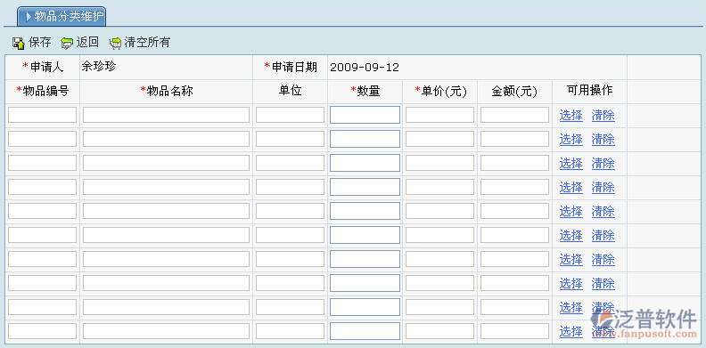
Task: Focus the first row 物品编号 input field
Action: (42, 115)
